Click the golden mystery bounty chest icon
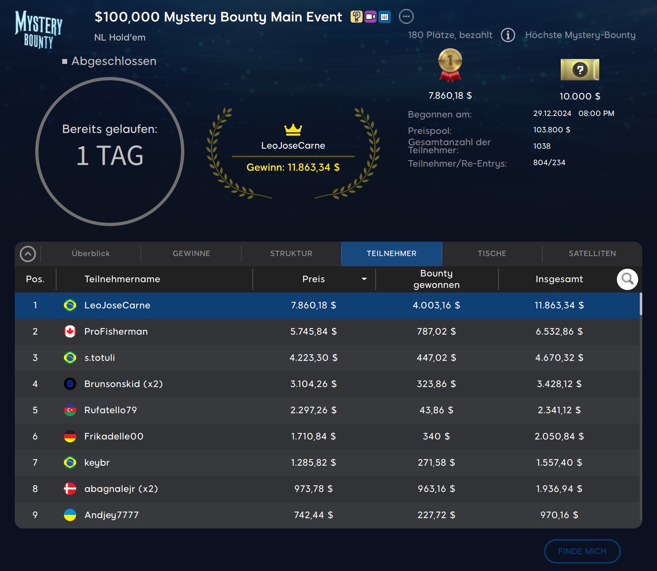This screenshot has height=571, width=657. click(x=580, y=70)
